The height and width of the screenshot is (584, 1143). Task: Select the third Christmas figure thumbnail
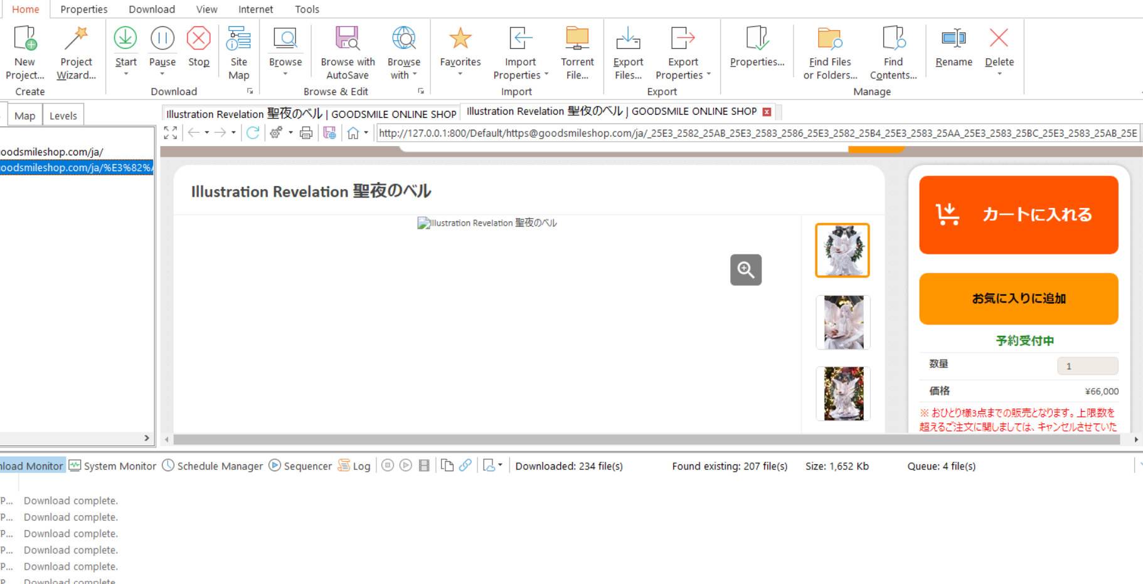(x=843, y=394)
